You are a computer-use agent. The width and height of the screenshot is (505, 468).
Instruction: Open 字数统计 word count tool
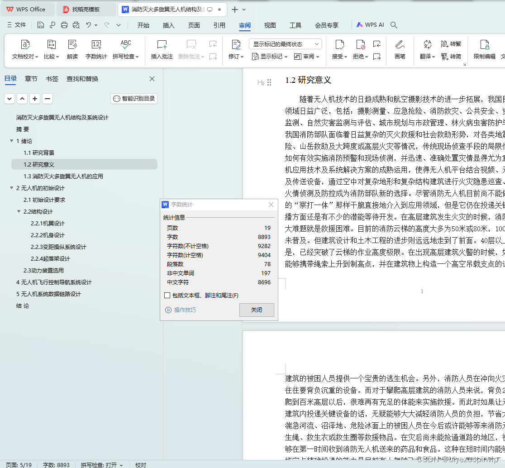pyautogui.click(x=96, y=49)
